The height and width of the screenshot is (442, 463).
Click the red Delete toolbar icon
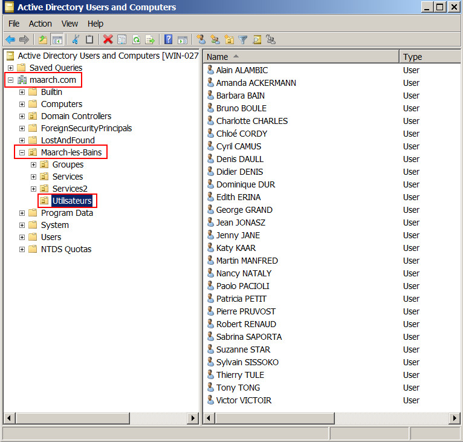click(x=108, y=40)
